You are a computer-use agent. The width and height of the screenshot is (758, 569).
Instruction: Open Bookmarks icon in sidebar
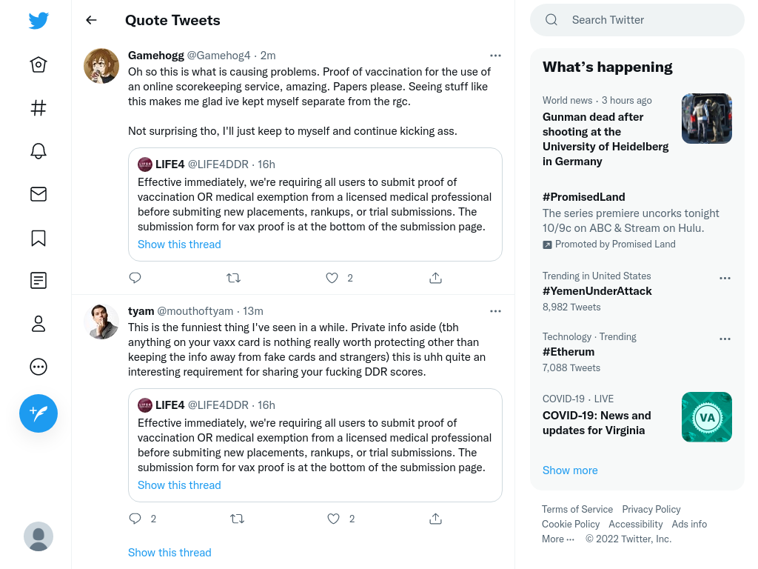38,238
